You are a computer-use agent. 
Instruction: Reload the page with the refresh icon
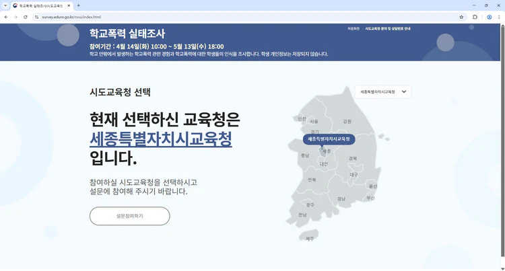click(x=26, y=17)
